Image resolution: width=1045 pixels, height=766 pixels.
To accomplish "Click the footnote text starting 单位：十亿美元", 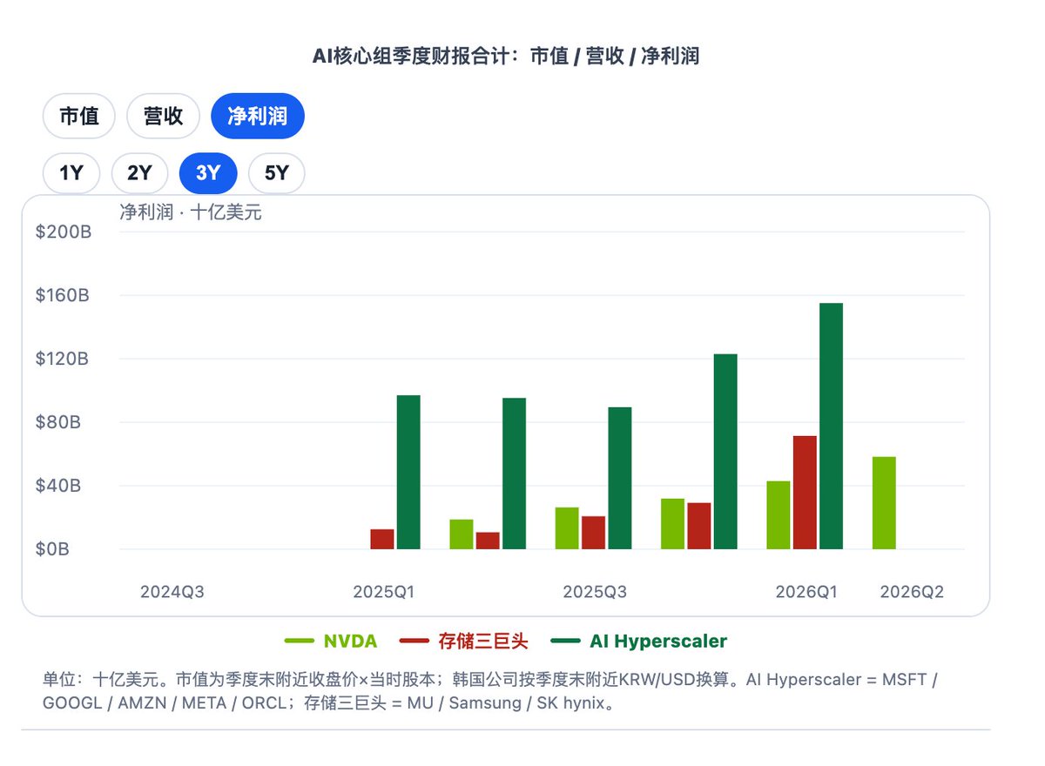I will [489, 691].
